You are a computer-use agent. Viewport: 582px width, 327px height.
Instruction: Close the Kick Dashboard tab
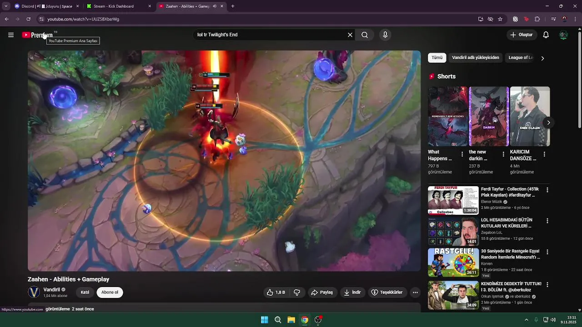150,6
